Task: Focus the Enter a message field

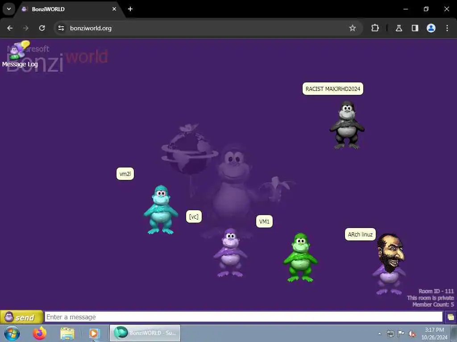Action: pos(243,317)
